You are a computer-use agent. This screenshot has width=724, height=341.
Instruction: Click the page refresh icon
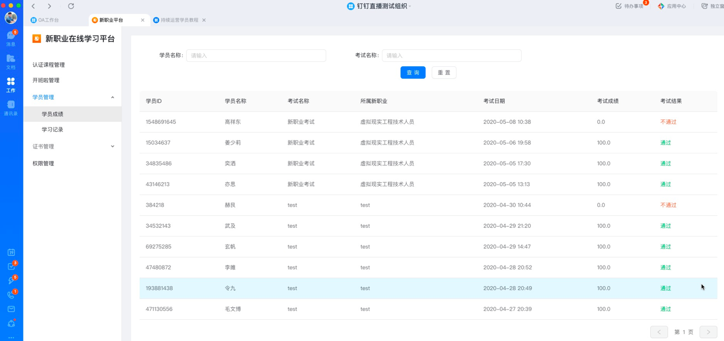point(71,6)
